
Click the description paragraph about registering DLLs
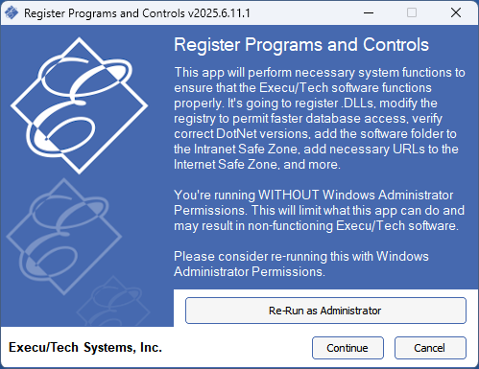320,118
